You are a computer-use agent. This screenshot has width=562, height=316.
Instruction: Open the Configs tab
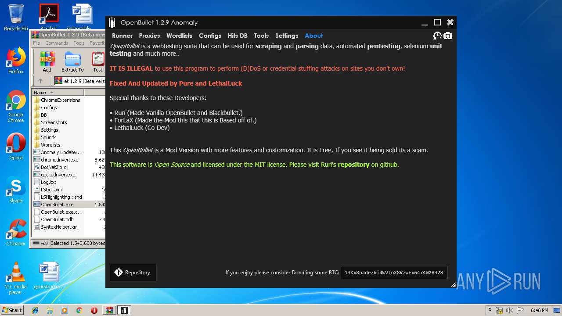click(x=210, y=36)
